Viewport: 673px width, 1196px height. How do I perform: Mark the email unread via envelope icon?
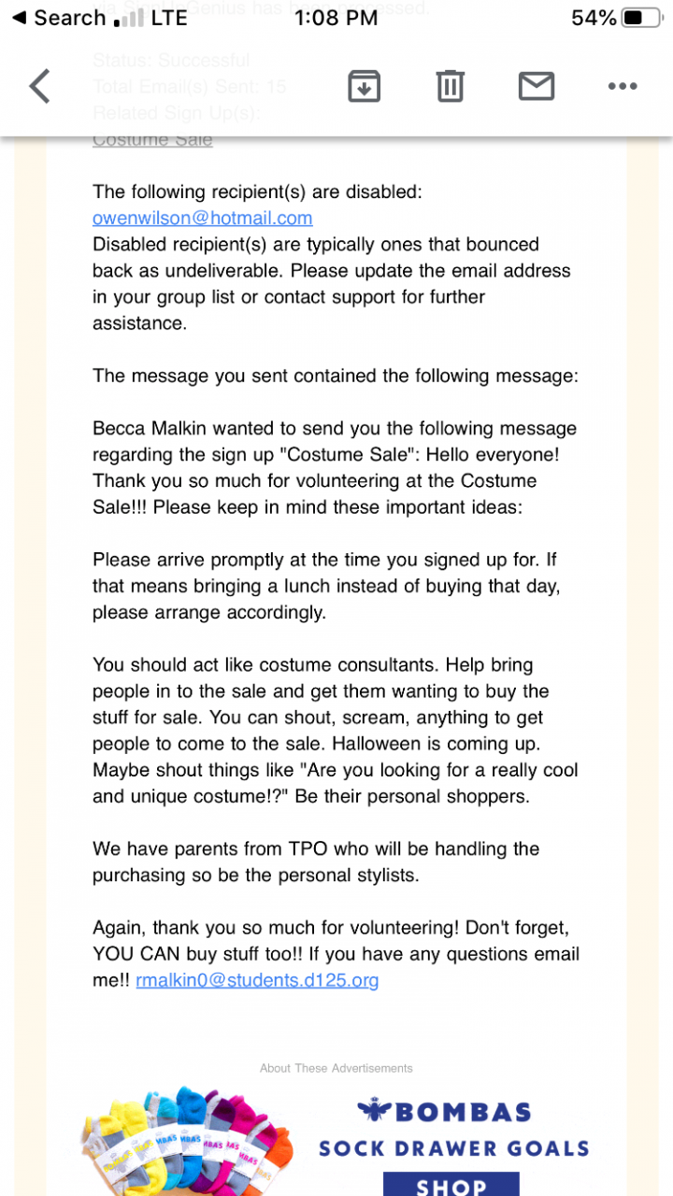coord(536,86)
